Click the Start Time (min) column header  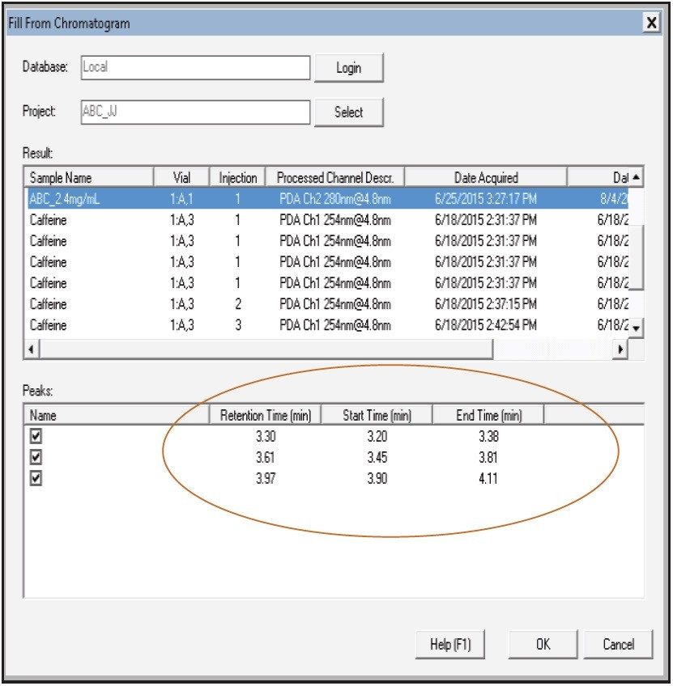point(377,415)
